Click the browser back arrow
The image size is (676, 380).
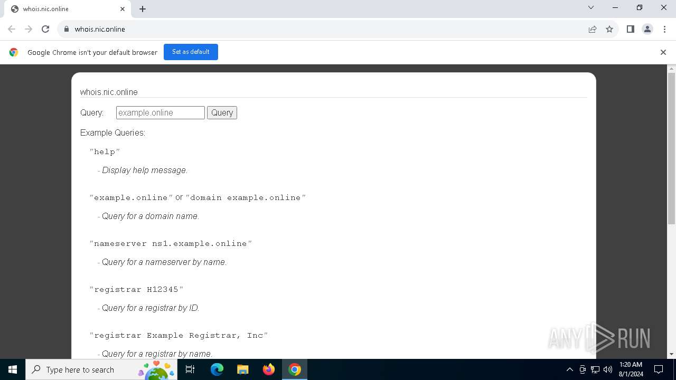coord(12,29)
